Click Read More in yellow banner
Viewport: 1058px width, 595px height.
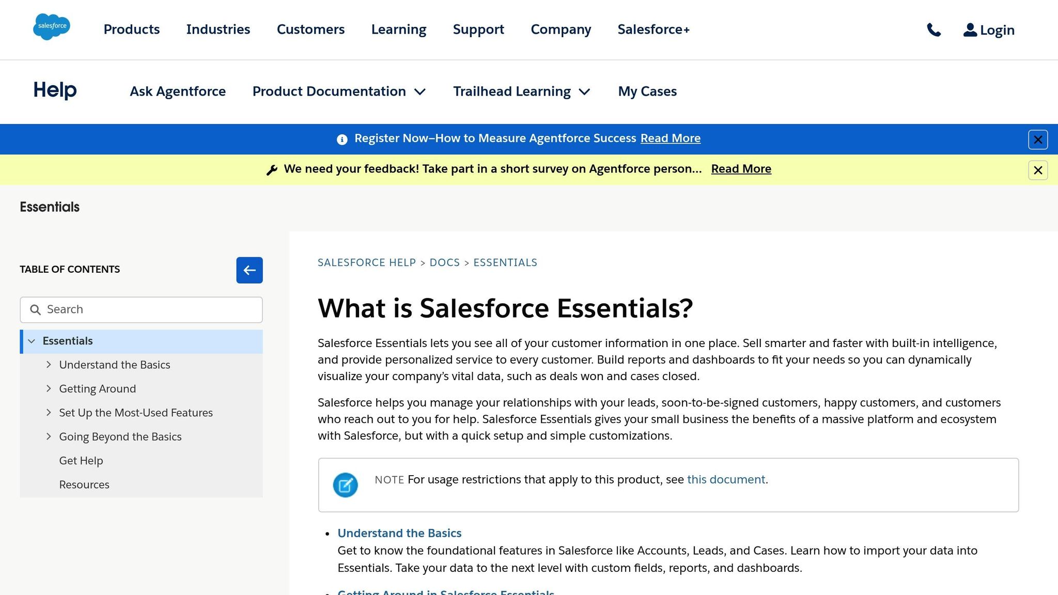pos(741,169)
